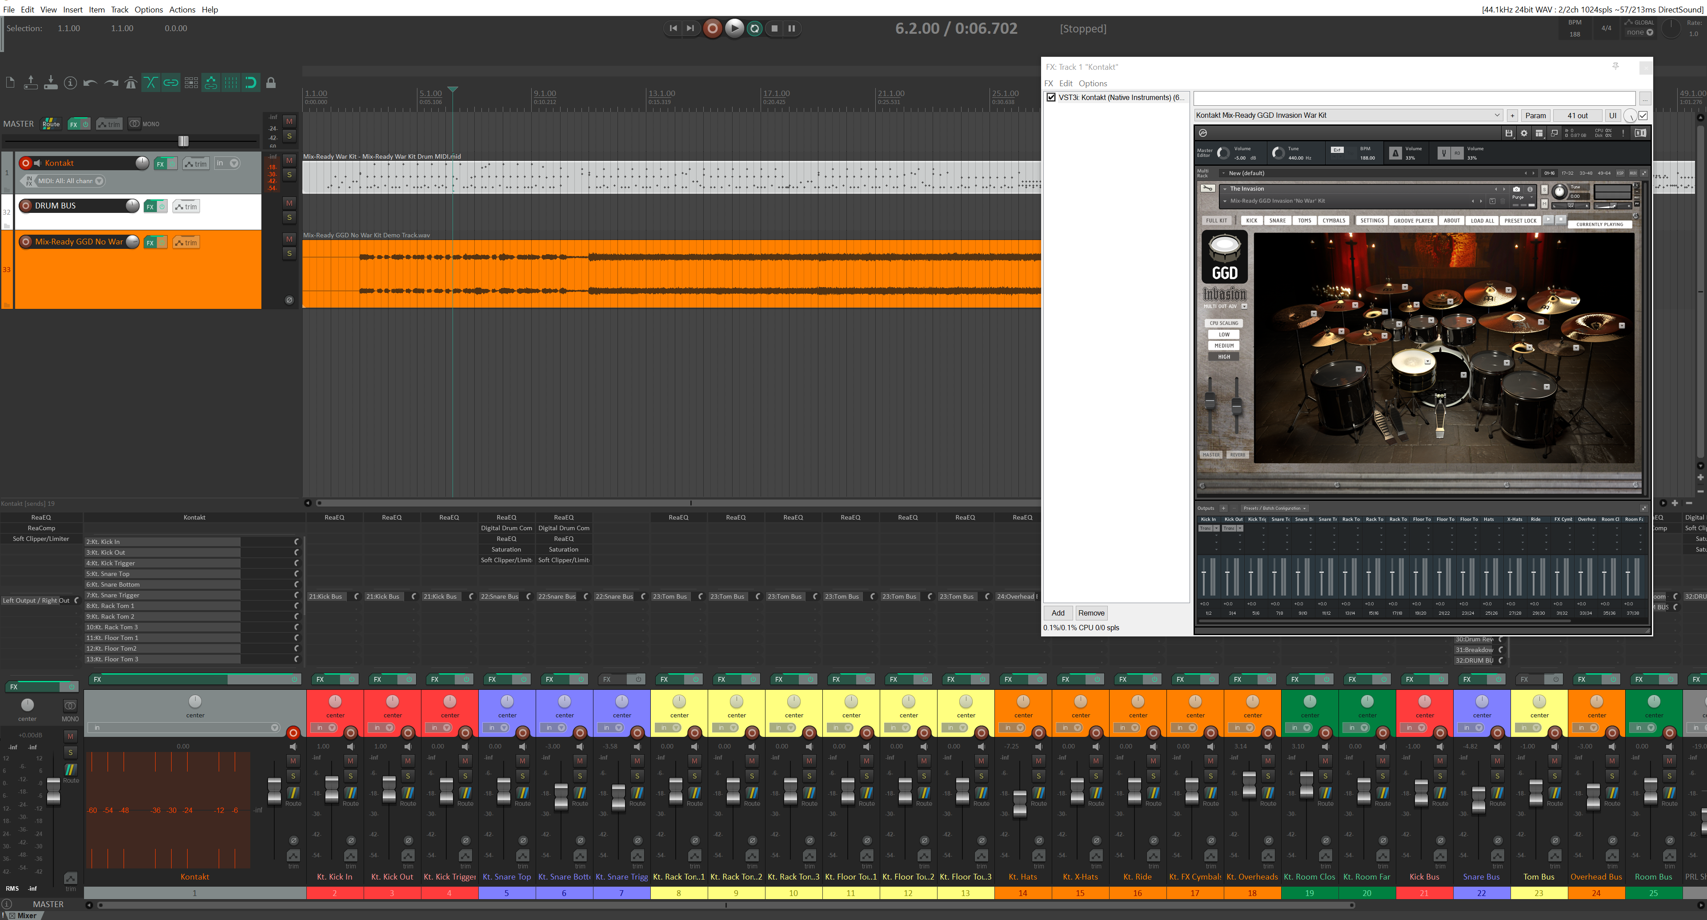Open the MIDI input dropdown on Kontakt track
The height and width of the screenshot is (920, 1707).
coord(100,180)
